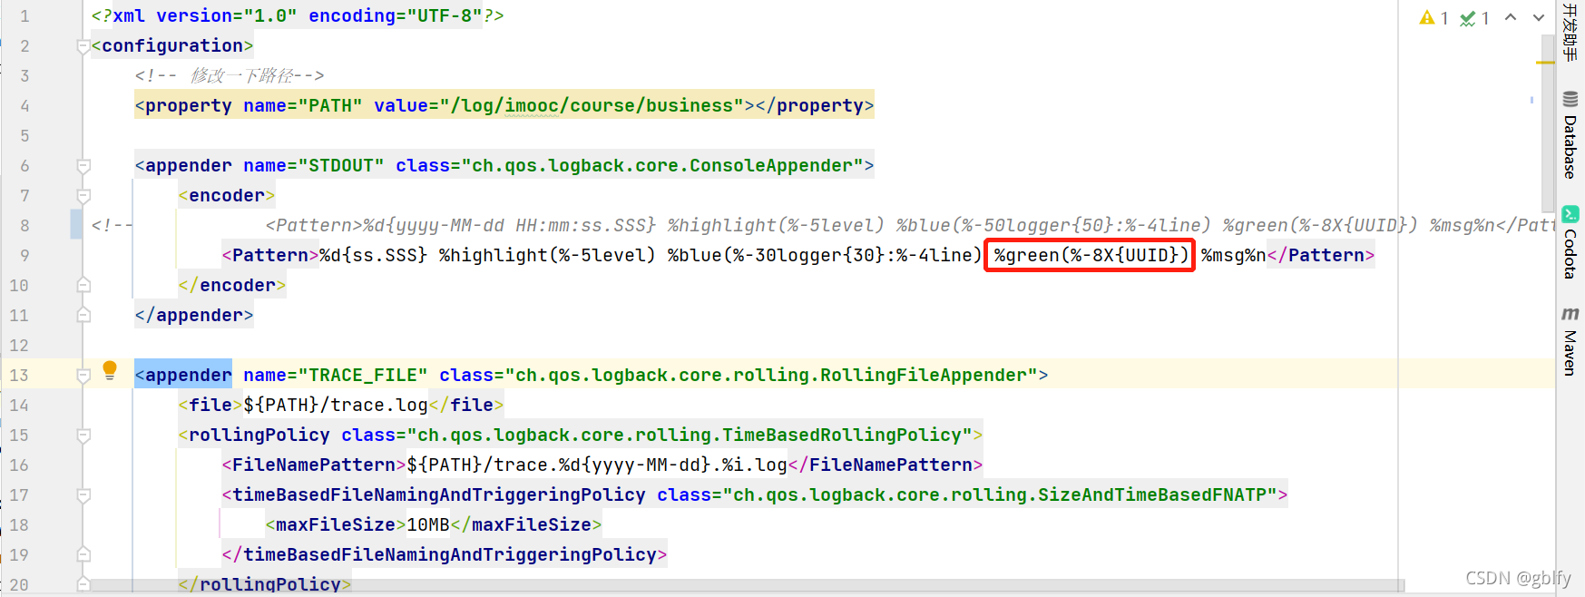
Task: Open the Database tool window
Action: (1570, 134)
